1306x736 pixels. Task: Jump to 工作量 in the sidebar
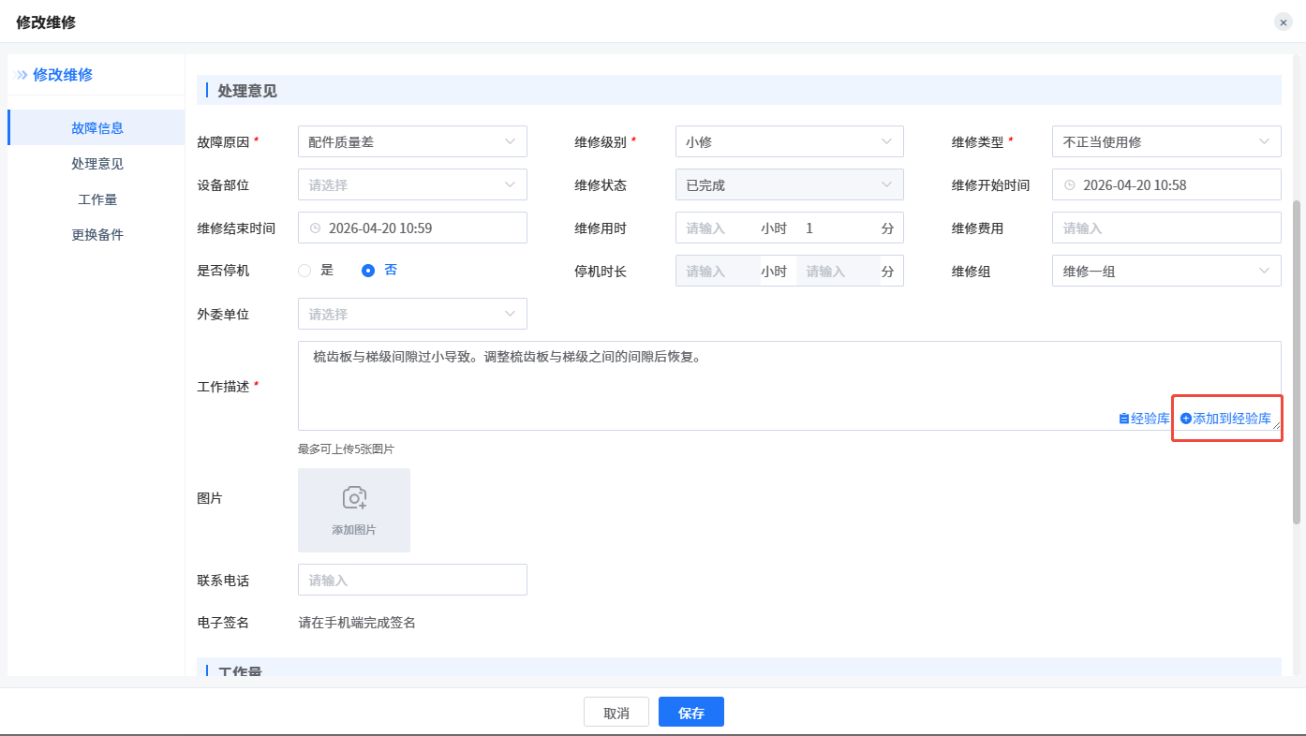coord(97,199)
